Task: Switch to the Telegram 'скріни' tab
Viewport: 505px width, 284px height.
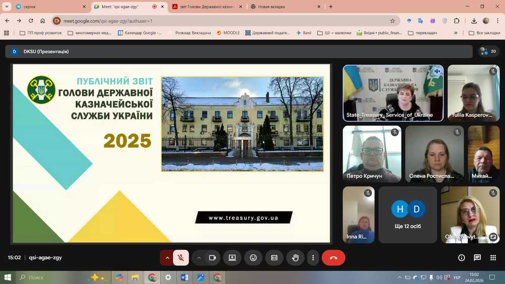Action: click(48, 7)
